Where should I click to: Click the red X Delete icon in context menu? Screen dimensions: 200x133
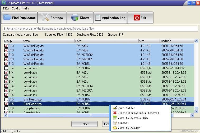pyautogui.click(x=115, y=113)
